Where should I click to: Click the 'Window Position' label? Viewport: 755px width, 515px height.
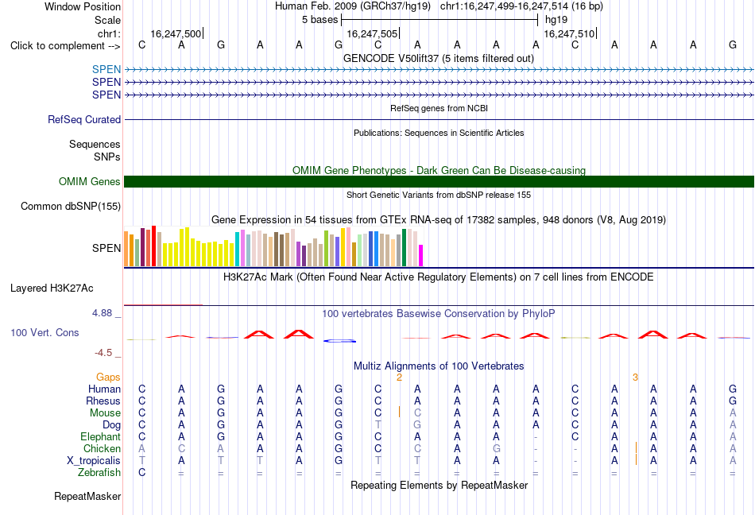click(83, 6)
